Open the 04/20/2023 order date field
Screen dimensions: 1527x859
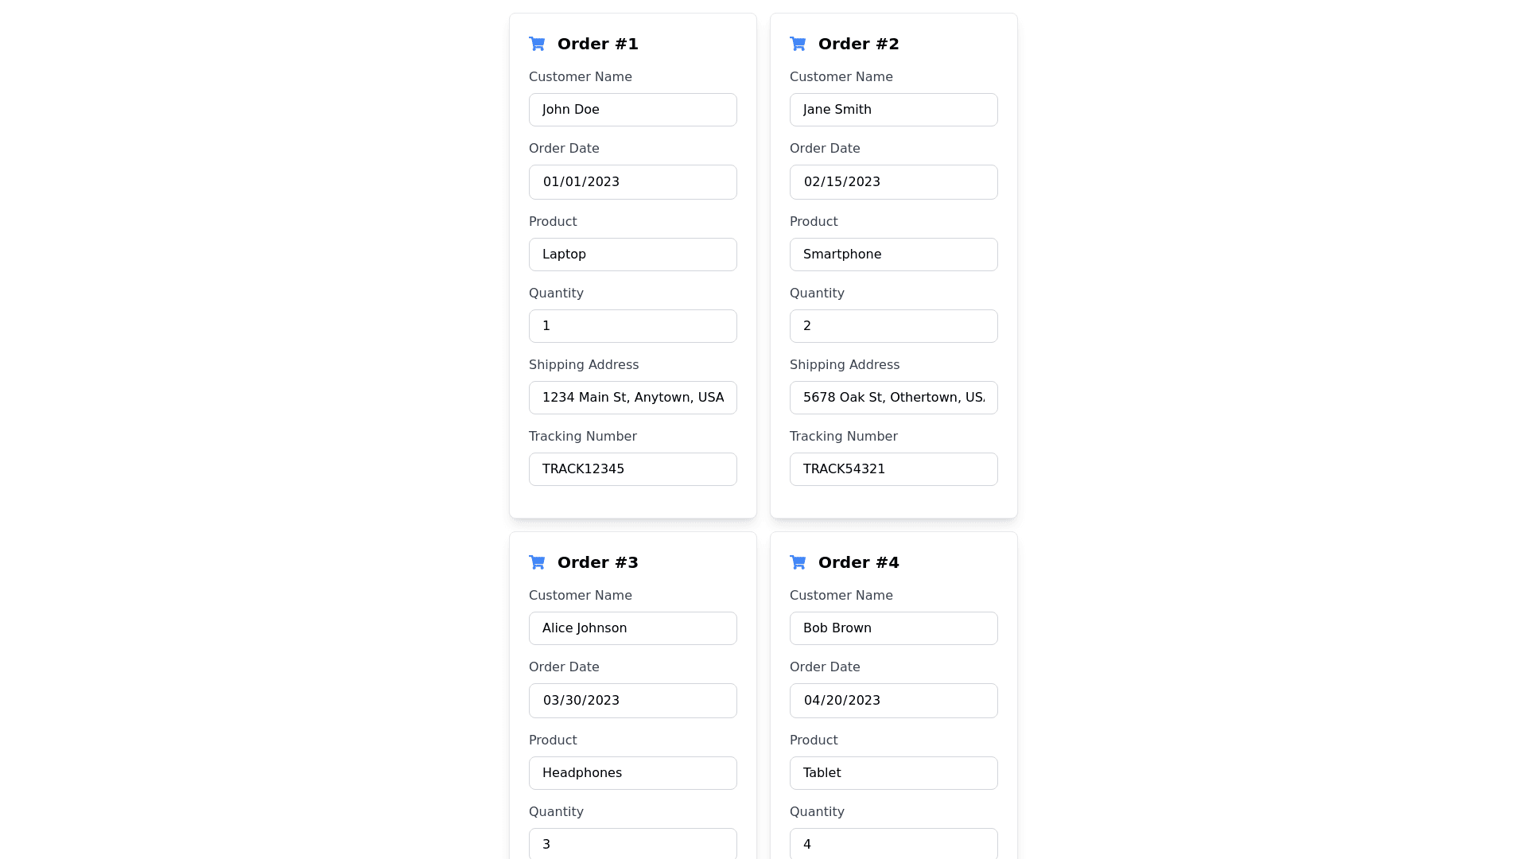pyautogui.click(x=893, y=701)
